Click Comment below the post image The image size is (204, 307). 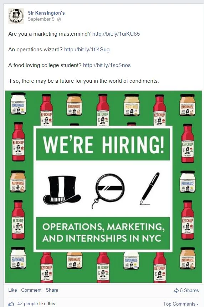click(x=31, y=290)
